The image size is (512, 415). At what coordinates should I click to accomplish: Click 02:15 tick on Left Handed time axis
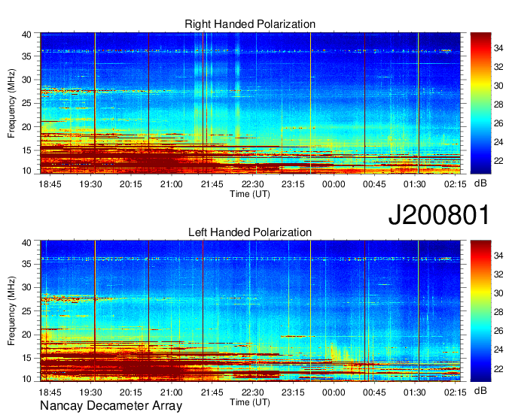pyautogui.click(x=455, y=392)
